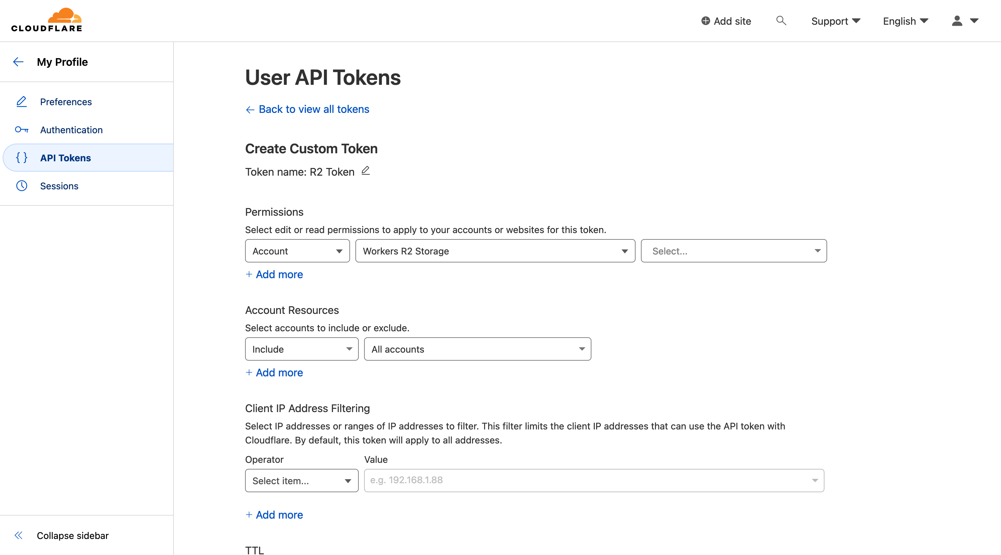Open the All accounts dropdown
Image resolution: width=1001 pixels, height=555 pixels.
pos(477,349)
